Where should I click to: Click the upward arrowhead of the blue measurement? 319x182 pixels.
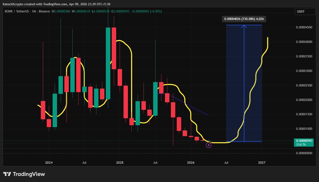click(x=244, y=26)
